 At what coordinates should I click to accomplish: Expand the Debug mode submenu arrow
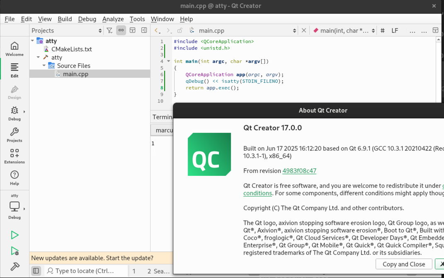24,112
